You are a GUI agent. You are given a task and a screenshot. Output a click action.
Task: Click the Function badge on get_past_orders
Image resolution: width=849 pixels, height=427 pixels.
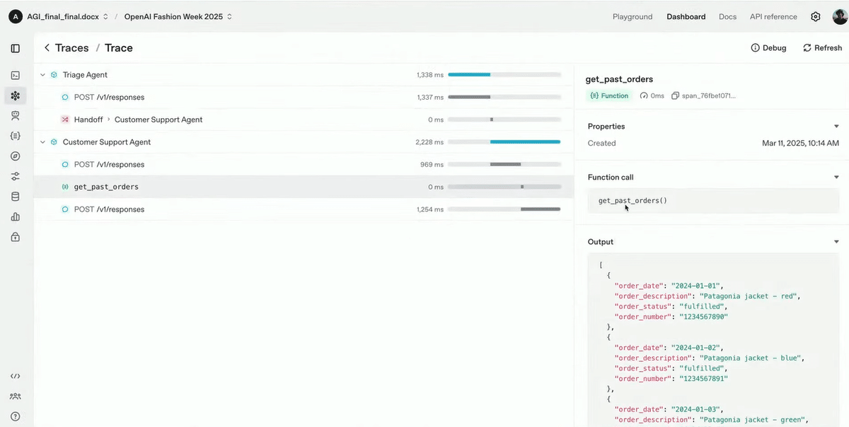[x=609, y=95]
